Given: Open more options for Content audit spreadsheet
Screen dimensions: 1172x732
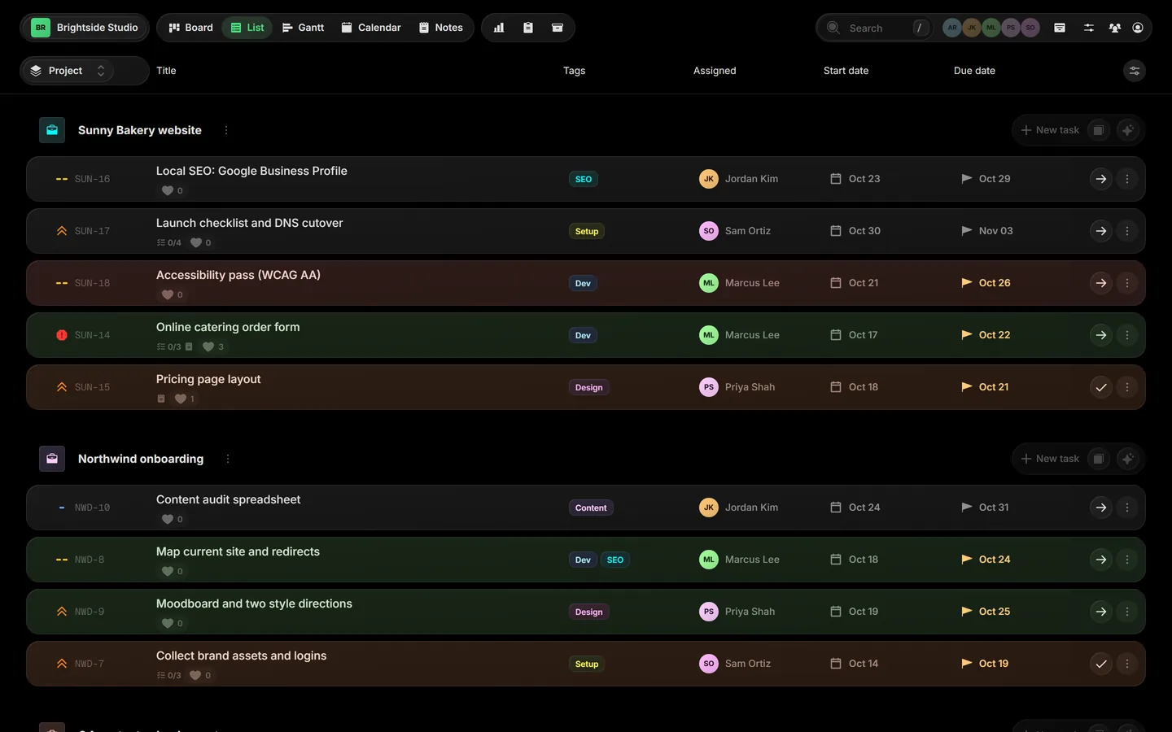Looking at the screenshot, I should pyautogui.click(x=1127, y=508).
